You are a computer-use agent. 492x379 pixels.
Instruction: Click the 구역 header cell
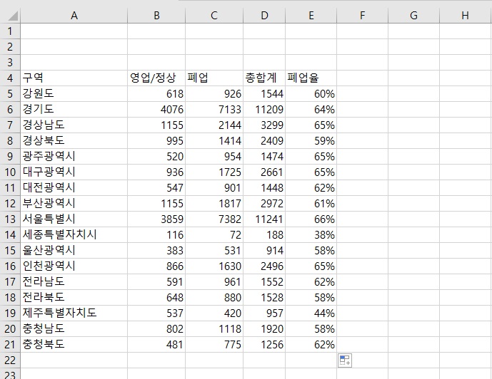pos(74,78)
